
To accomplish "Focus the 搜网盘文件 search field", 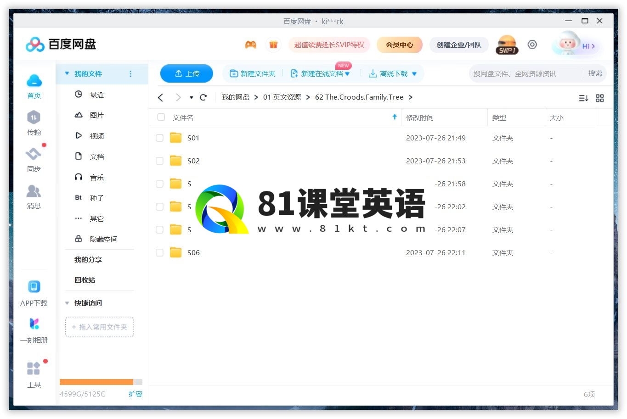I will click(526, 74).
